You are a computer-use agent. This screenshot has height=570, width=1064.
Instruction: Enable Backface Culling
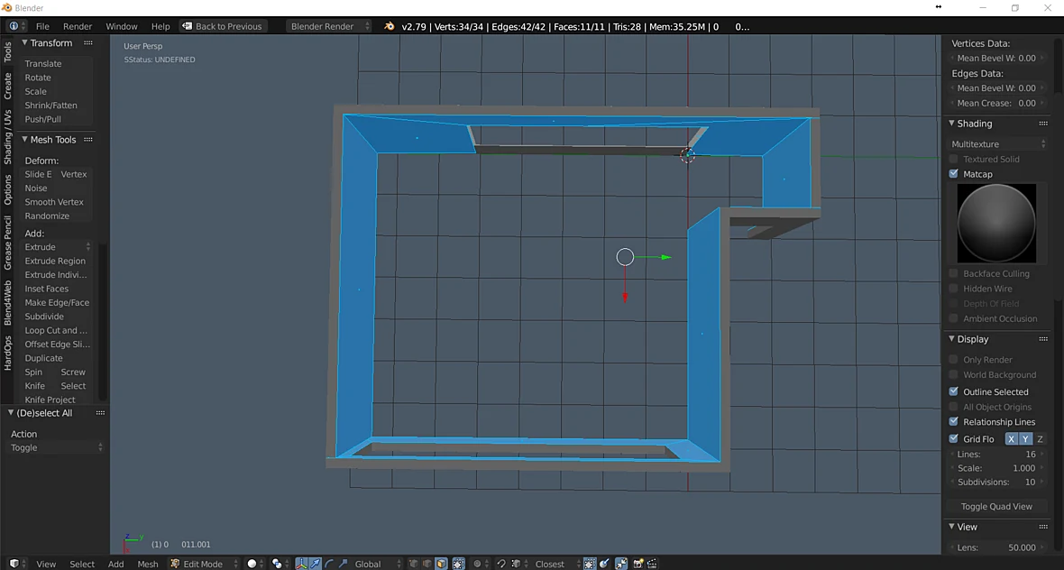tap(953, 273)
